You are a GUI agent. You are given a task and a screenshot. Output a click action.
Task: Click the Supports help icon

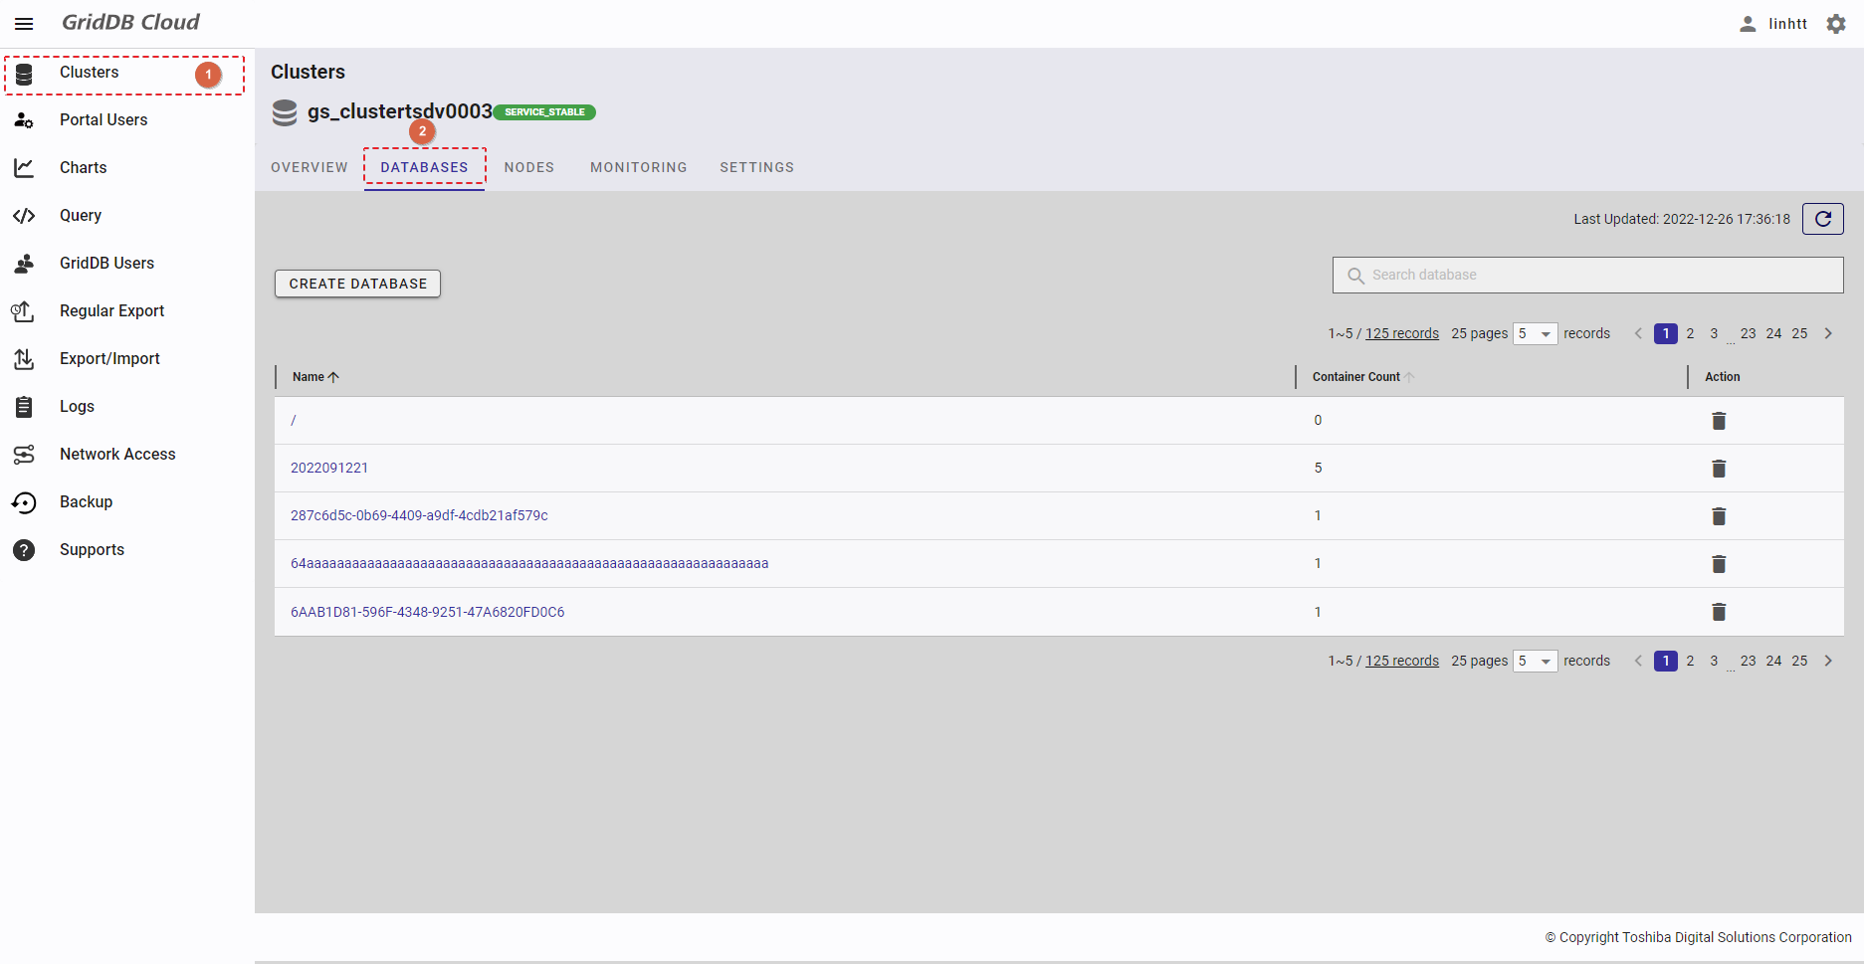[24, 550]
